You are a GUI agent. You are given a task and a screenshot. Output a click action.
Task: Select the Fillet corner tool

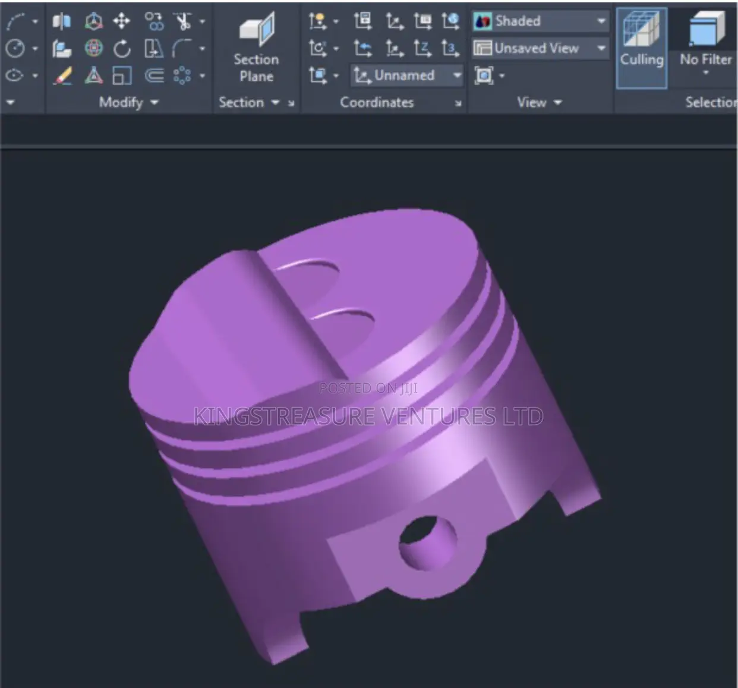(182, 49)
